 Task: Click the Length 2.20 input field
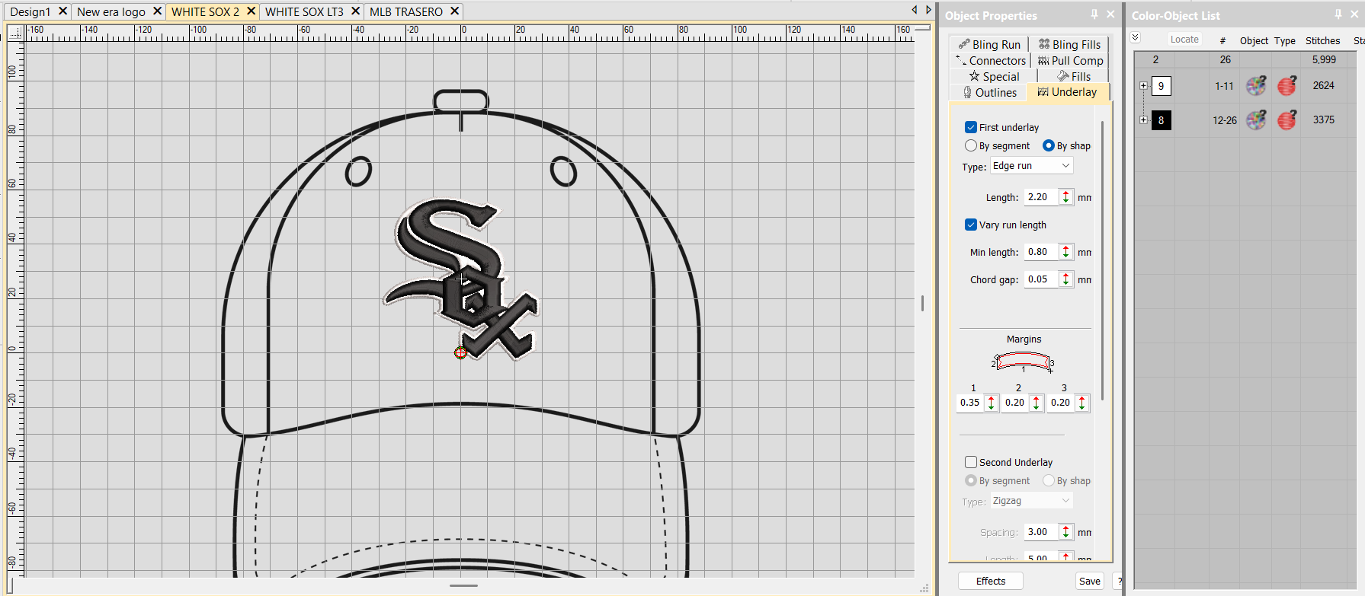[x=1041, y=197]
